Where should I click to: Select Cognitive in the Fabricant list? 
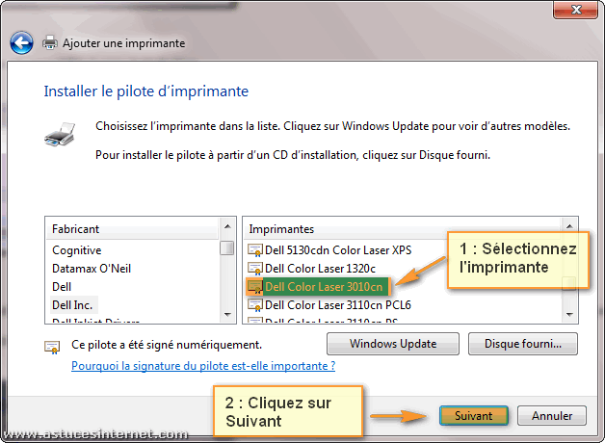click(77, 250)
